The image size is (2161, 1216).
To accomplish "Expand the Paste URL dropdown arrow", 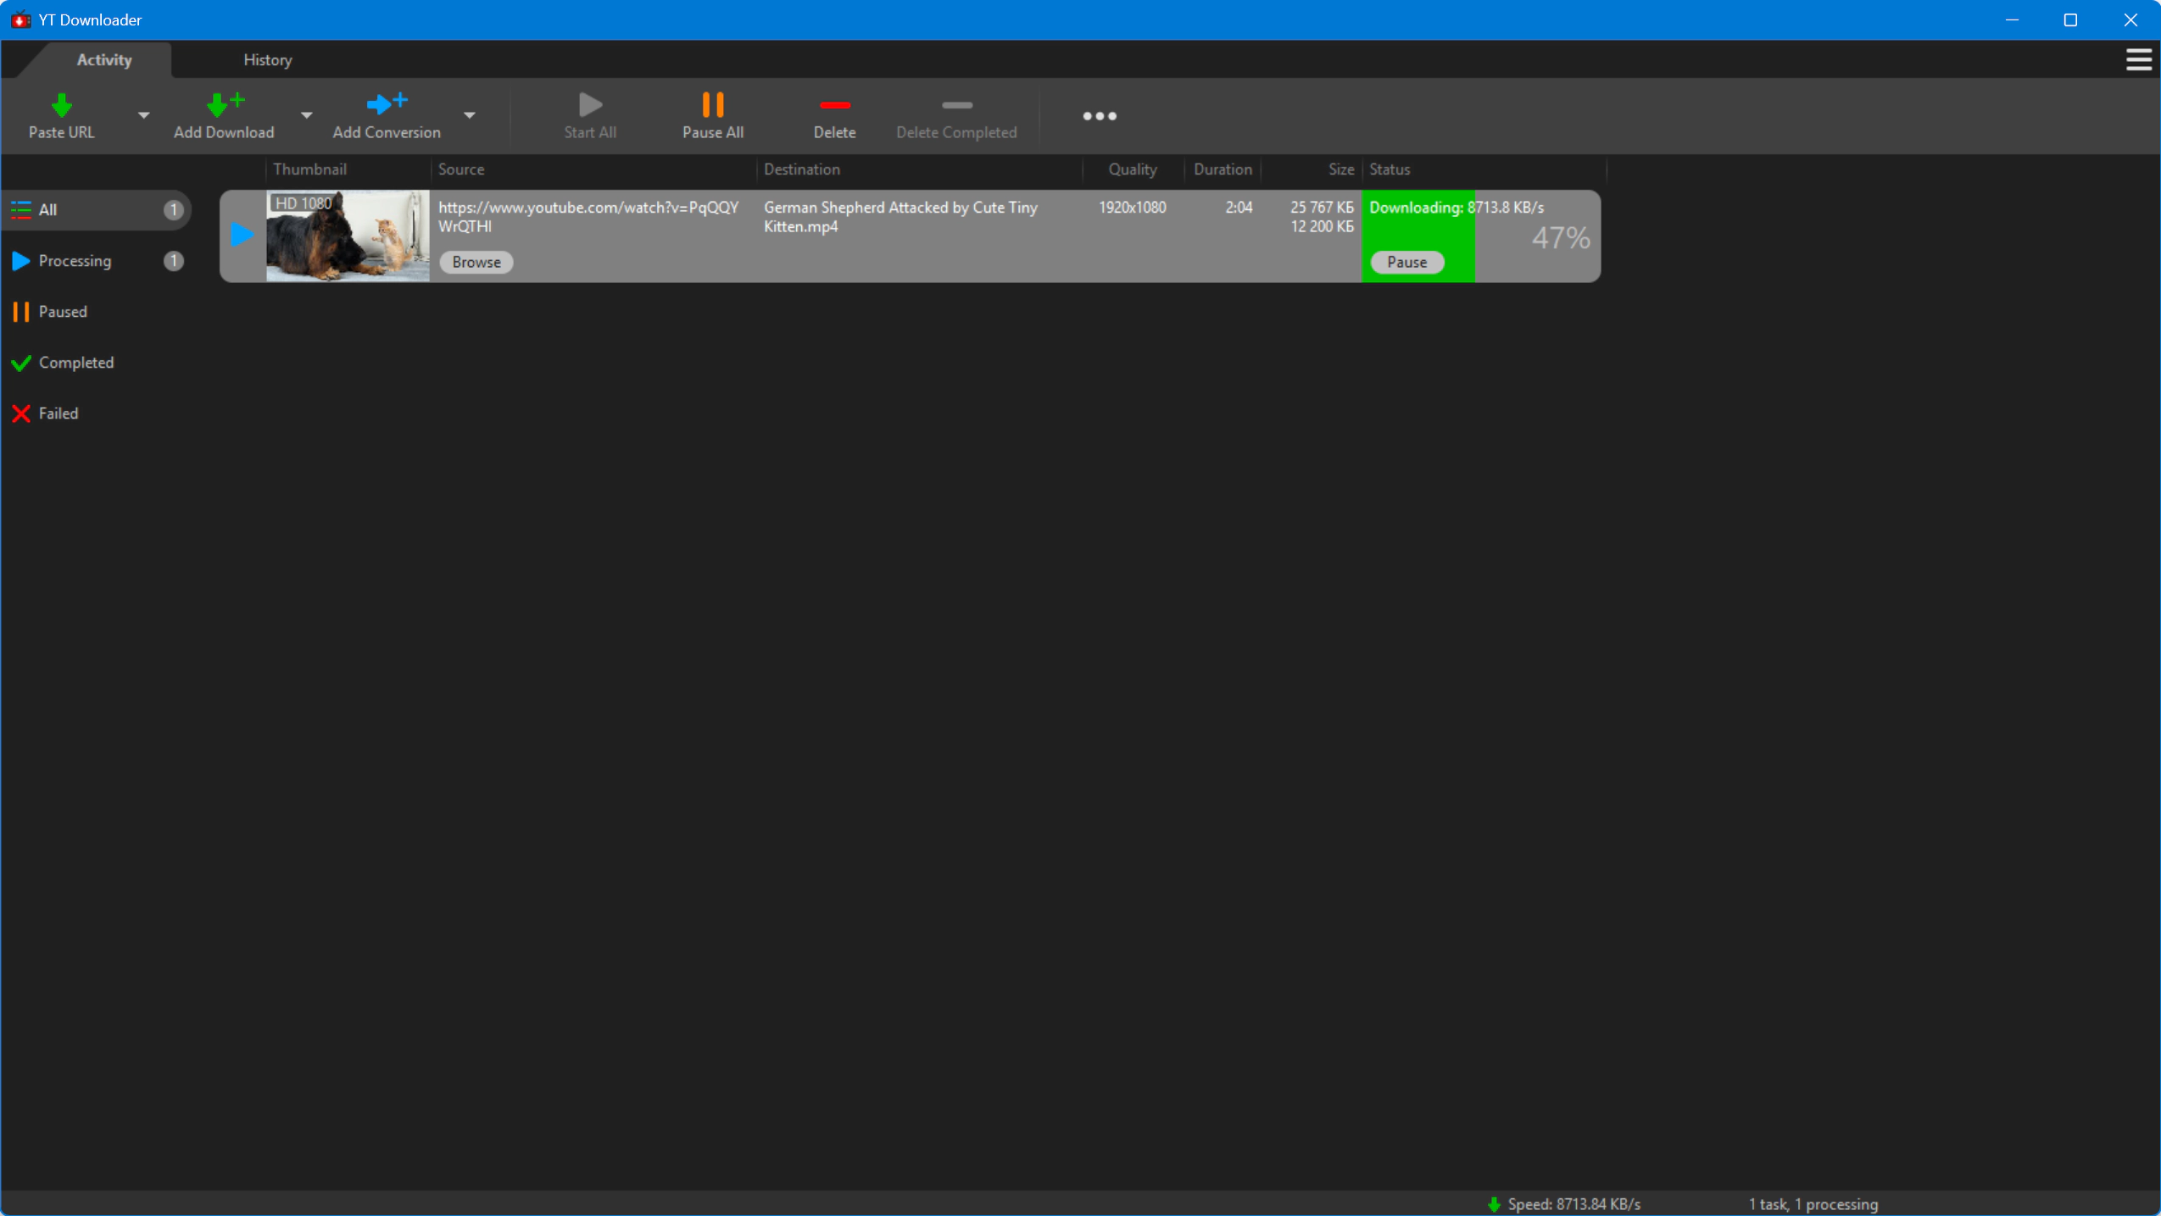I will (x=143, y=115).
